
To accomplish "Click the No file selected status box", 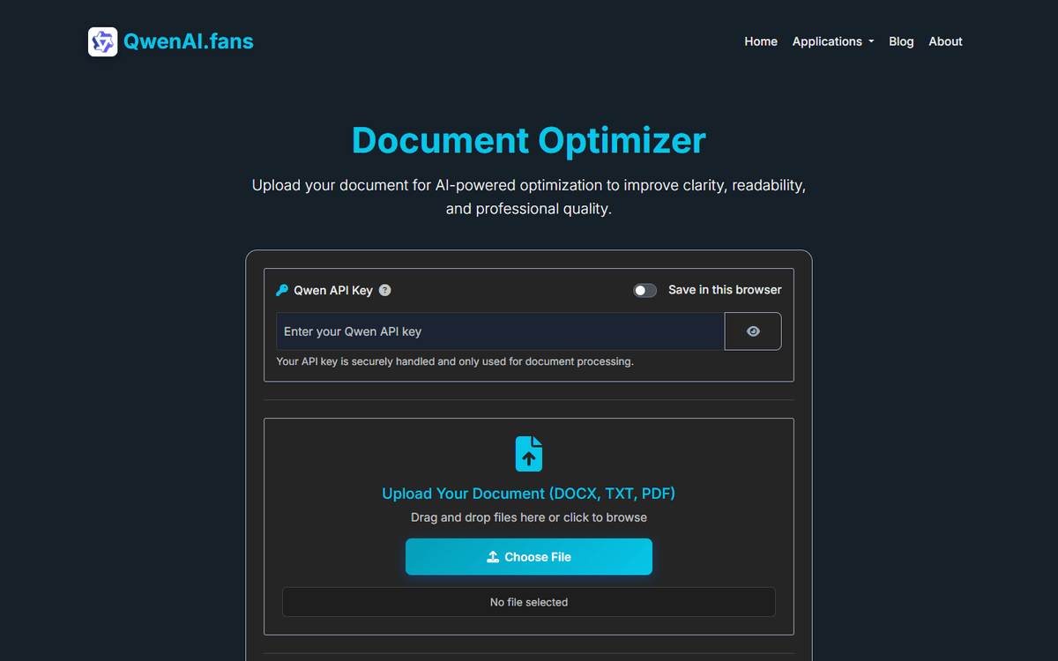I will click(x=529, y=602).
